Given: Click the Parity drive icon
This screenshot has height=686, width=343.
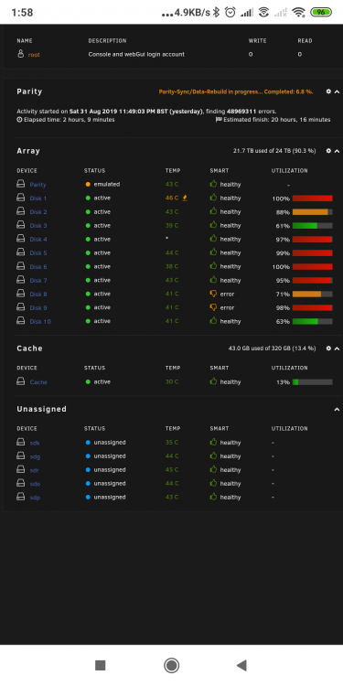Looking at the screenshot, I should tap(20, 184).
